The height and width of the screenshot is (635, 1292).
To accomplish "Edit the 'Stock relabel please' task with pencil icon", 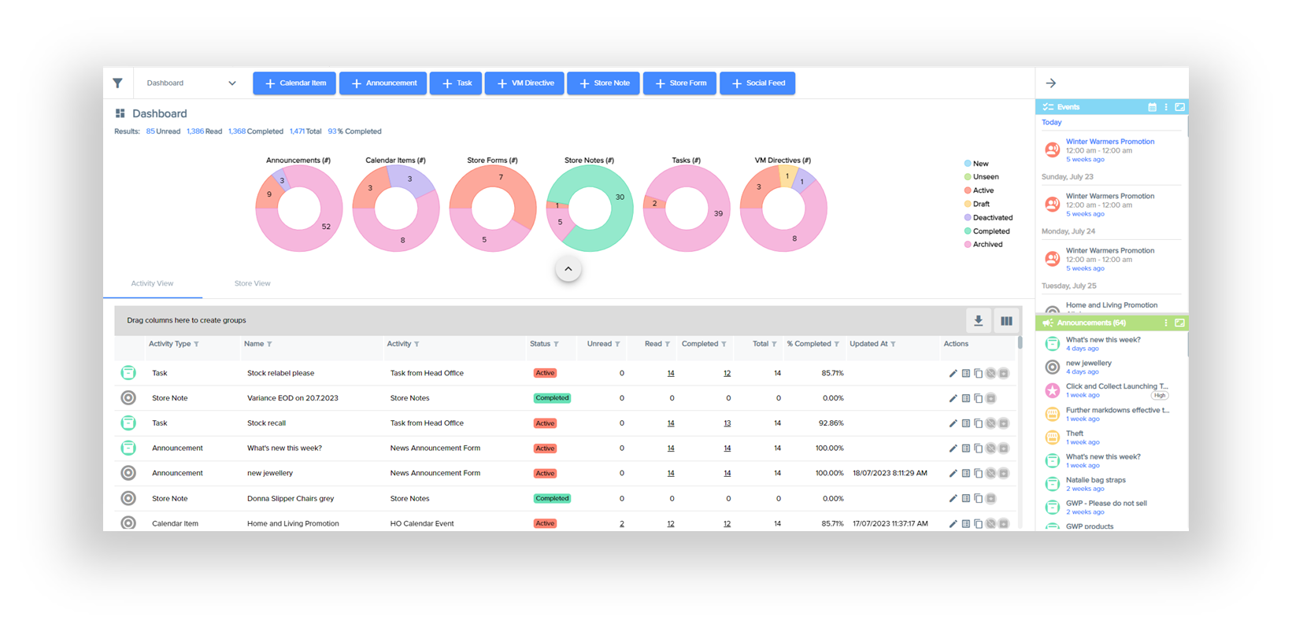I will (953, 374).
